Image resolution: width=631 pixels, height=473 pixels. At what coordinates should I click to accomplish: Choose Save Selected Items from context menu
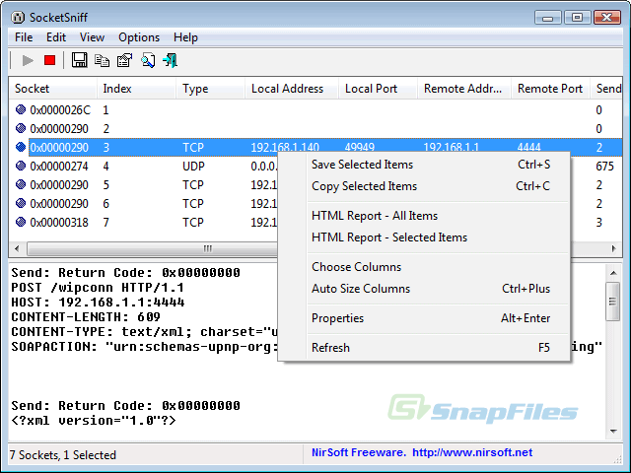coord(431,165)
